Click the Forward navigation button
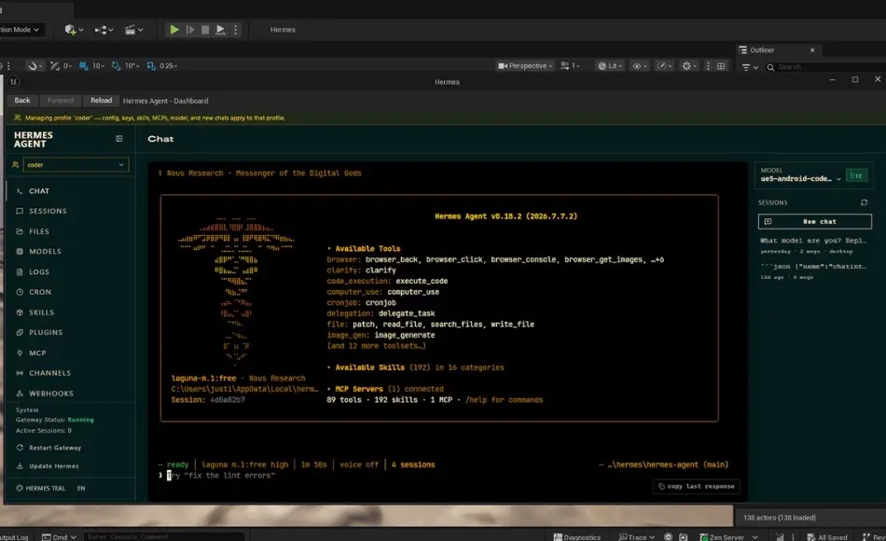This screenshot has width=886, height=541. tap(61, 100)
